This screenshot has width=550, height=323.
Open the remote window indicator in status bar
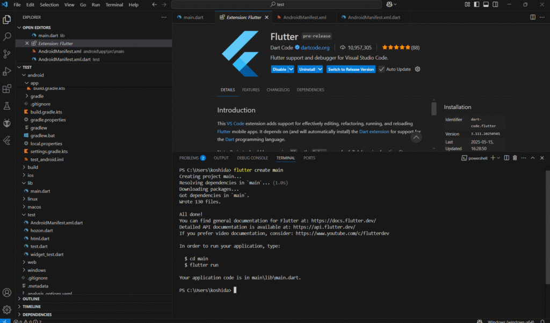point(5,321)
